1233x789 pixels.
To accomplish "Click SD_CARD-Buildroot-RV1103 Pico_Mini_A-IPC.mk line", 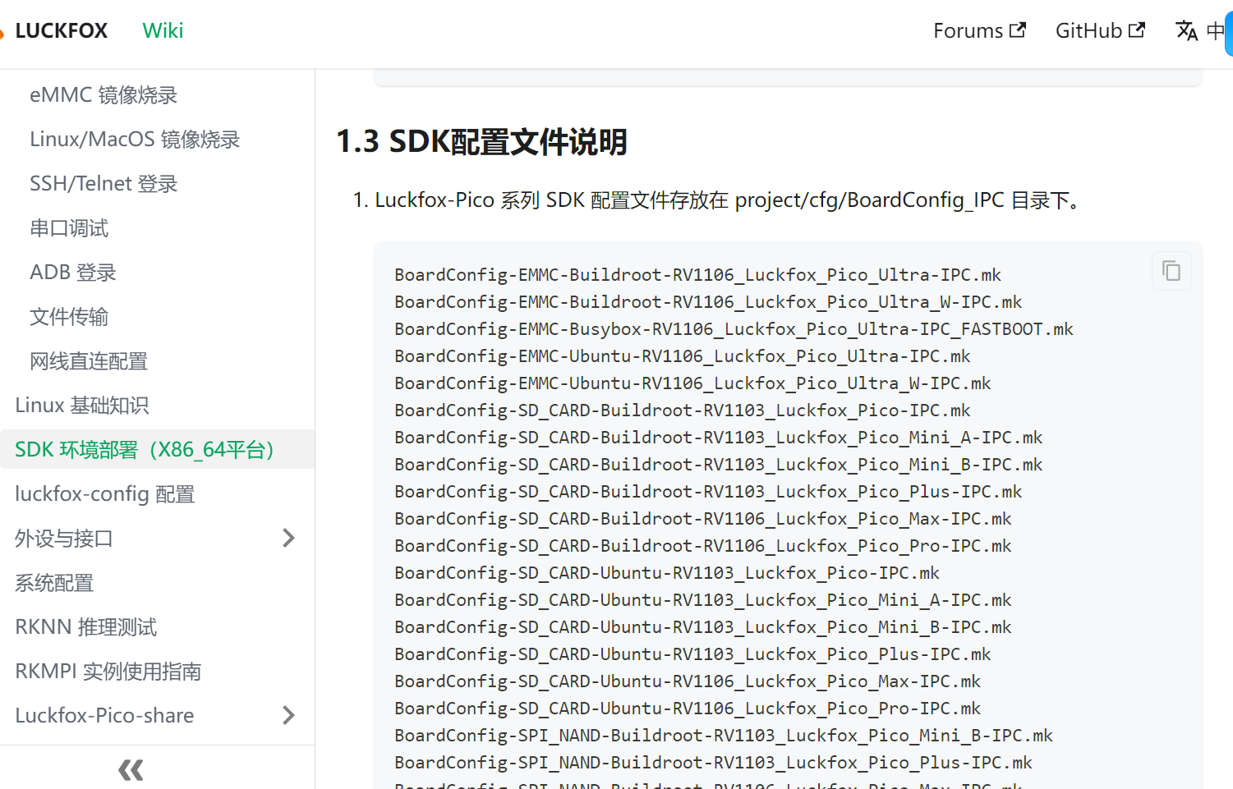I will click(719, 438).
